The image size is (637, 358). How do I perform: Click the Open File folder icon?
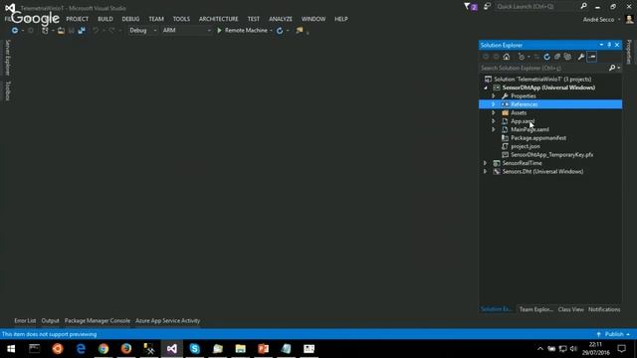(x=61, y=31)
